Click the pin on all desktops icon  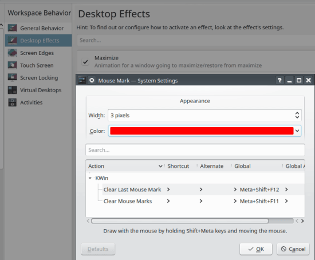click(92, 80)
